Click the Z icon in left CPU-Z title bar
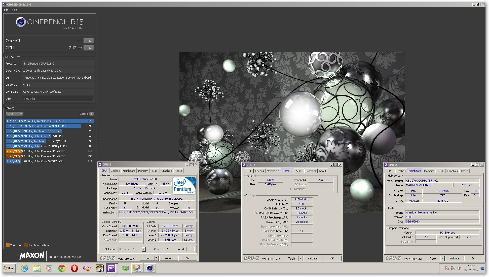 (100, 164)
